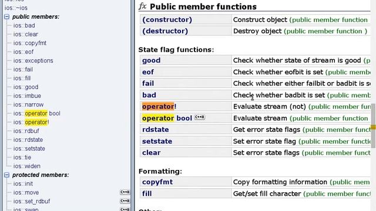
Task: Click the vertical scrollbar thumb on the right
Action: (374, 125)
